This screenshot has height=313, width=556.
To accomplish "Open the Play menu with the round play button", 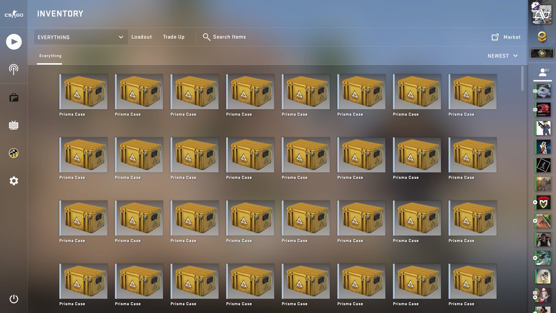I will tap(14, 42).
